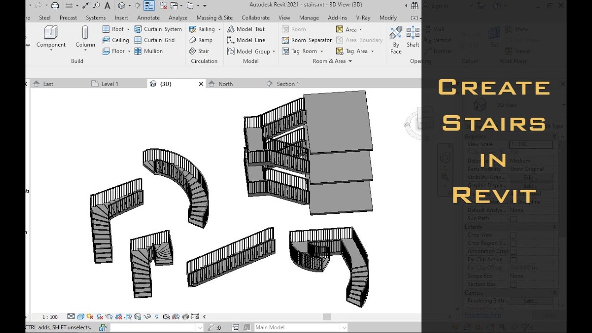Viewport: 592px width, 333px height.
Task: Toggle the Crop Region Visible checkbox
Action: (513, 243)
